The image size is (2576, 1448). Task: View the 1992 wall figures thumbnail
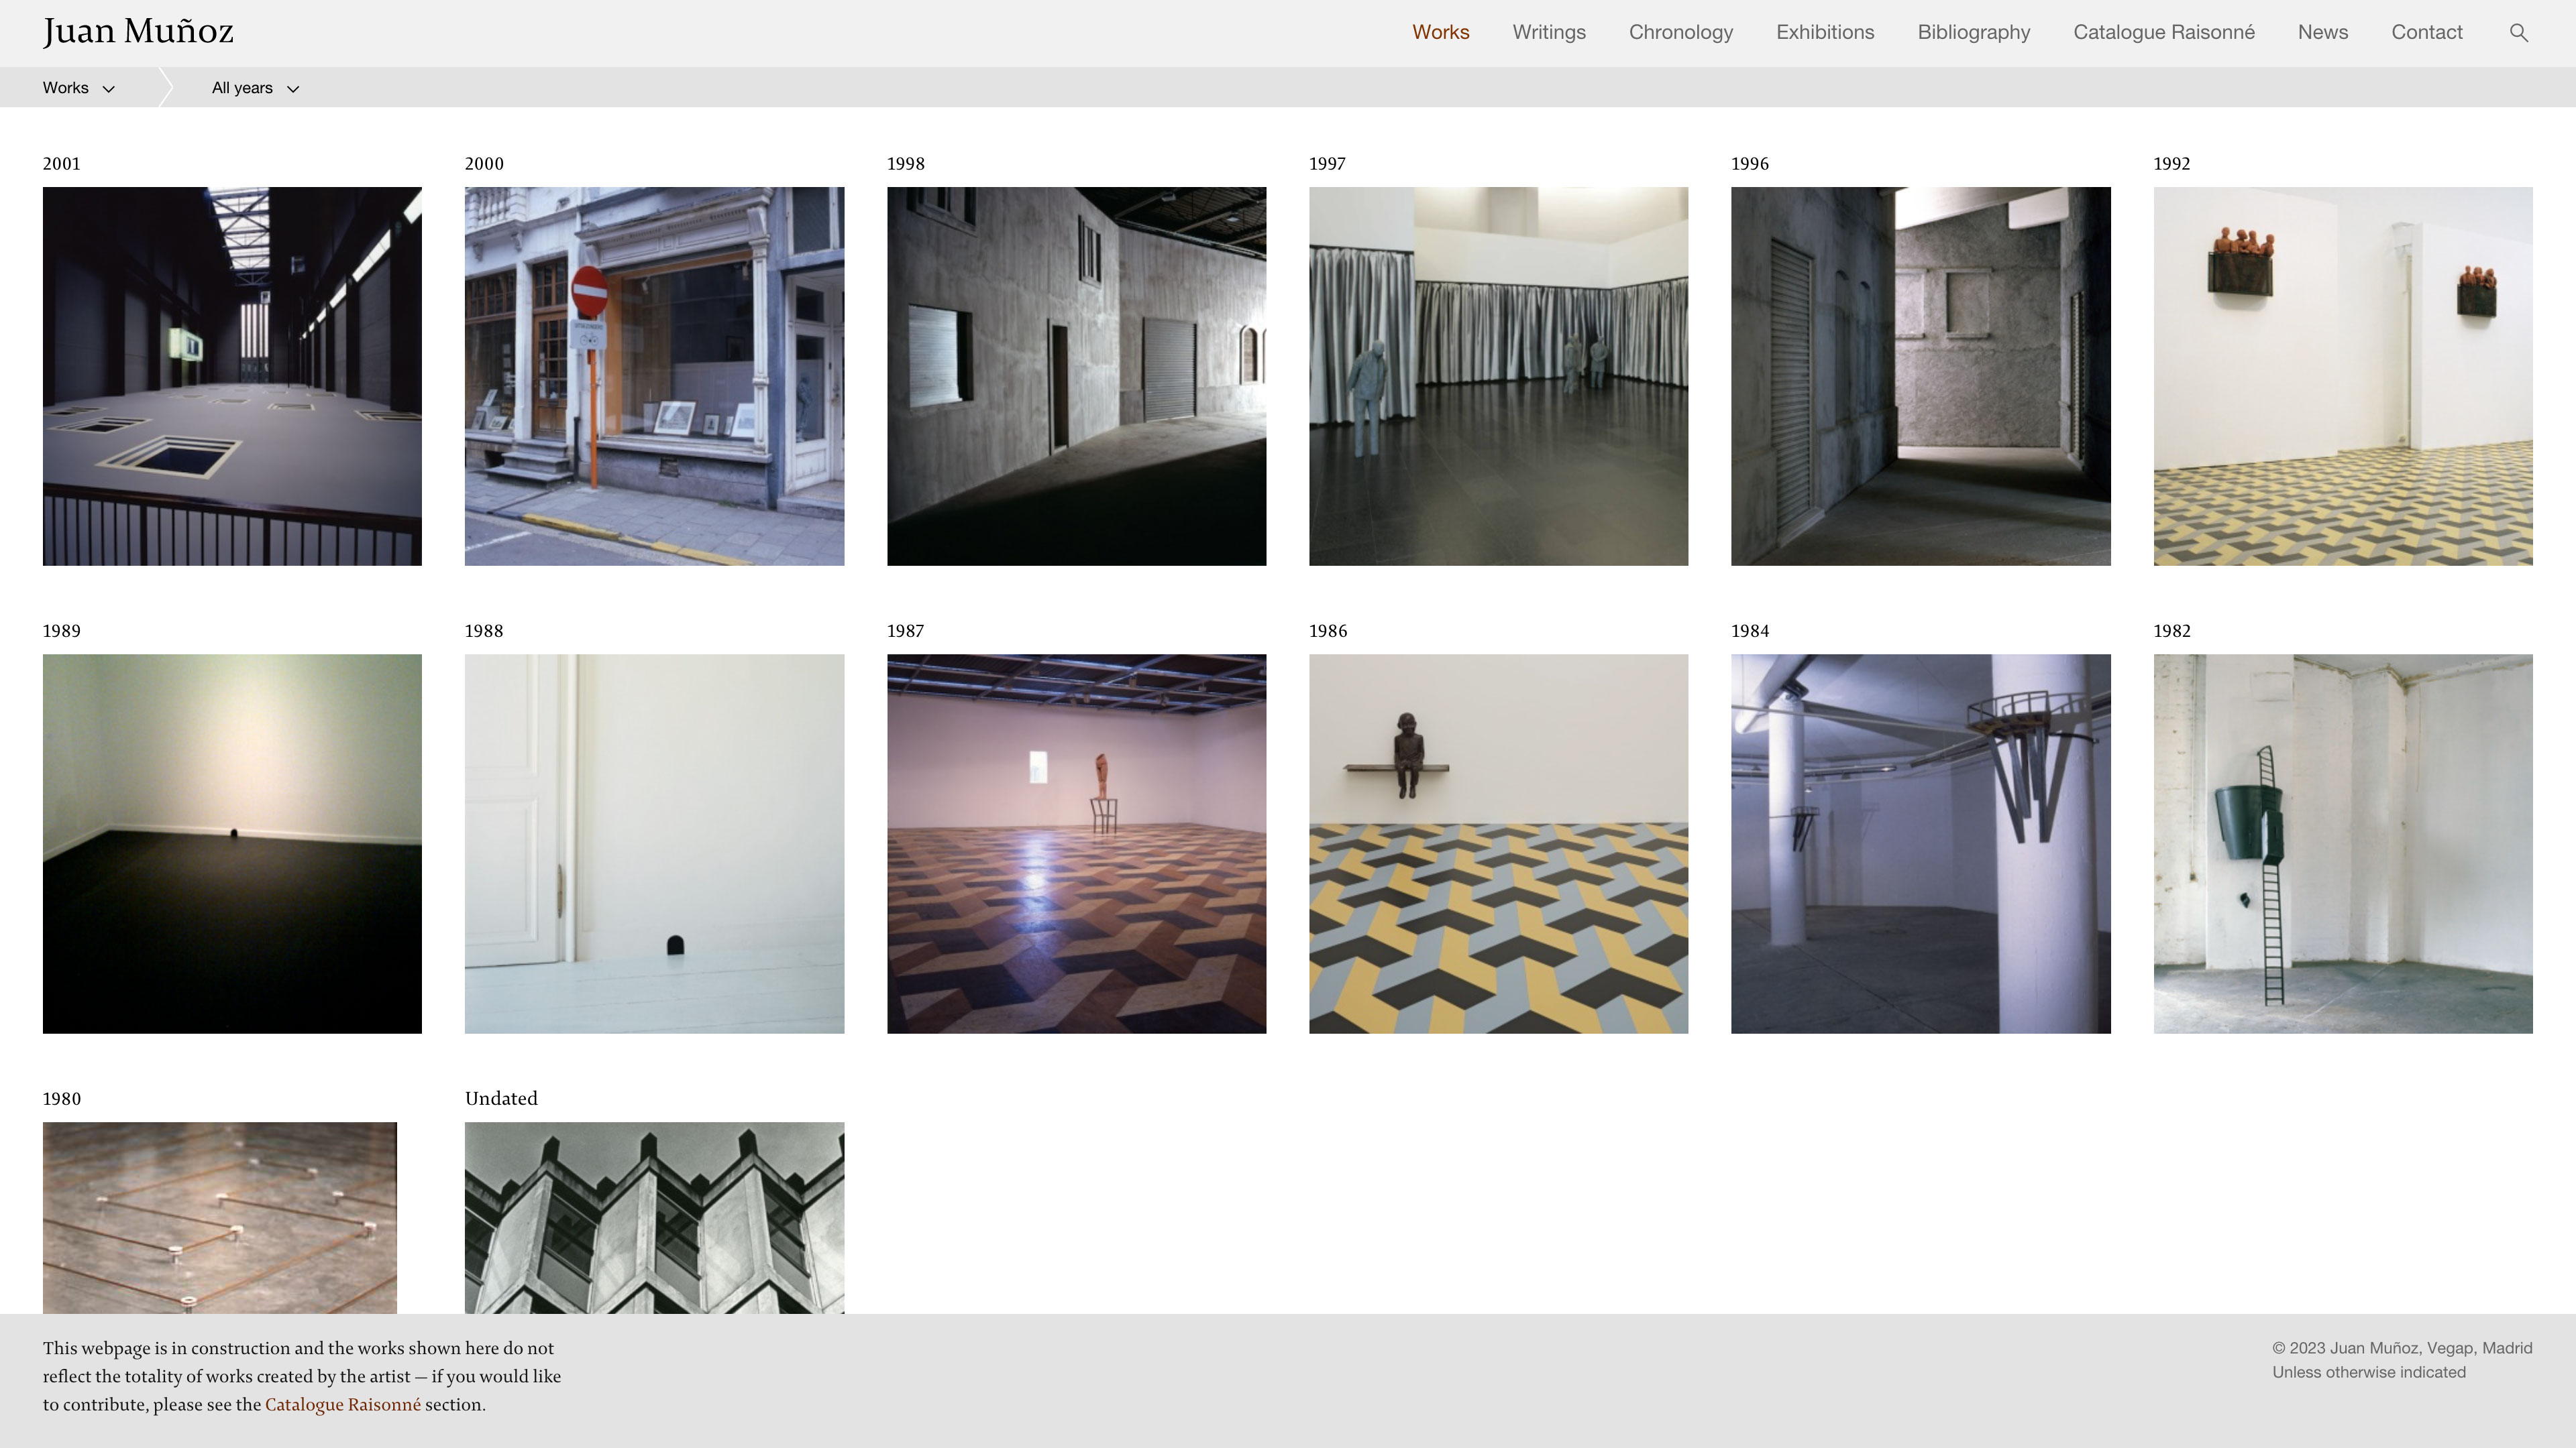pos(2342,375)
